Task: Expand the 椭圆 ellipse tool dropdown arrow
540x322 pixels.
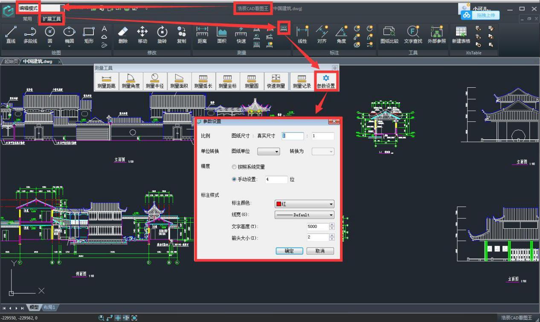Action: click(x=69, y=46)
